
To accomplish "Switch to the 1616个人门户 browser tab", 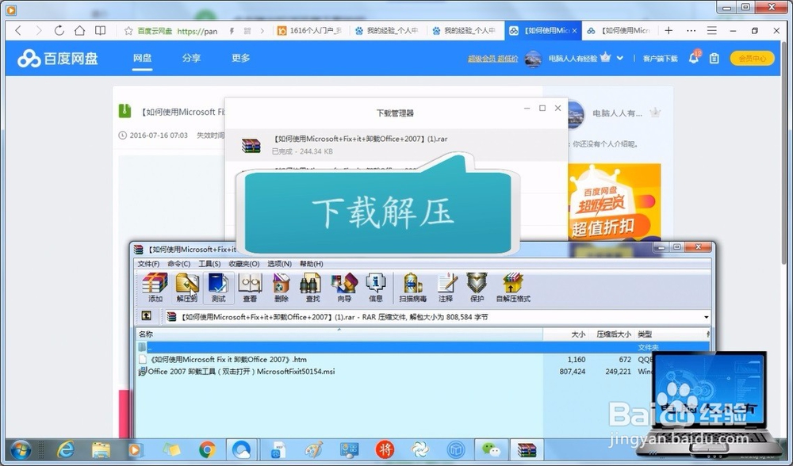I will pos(309,31).
